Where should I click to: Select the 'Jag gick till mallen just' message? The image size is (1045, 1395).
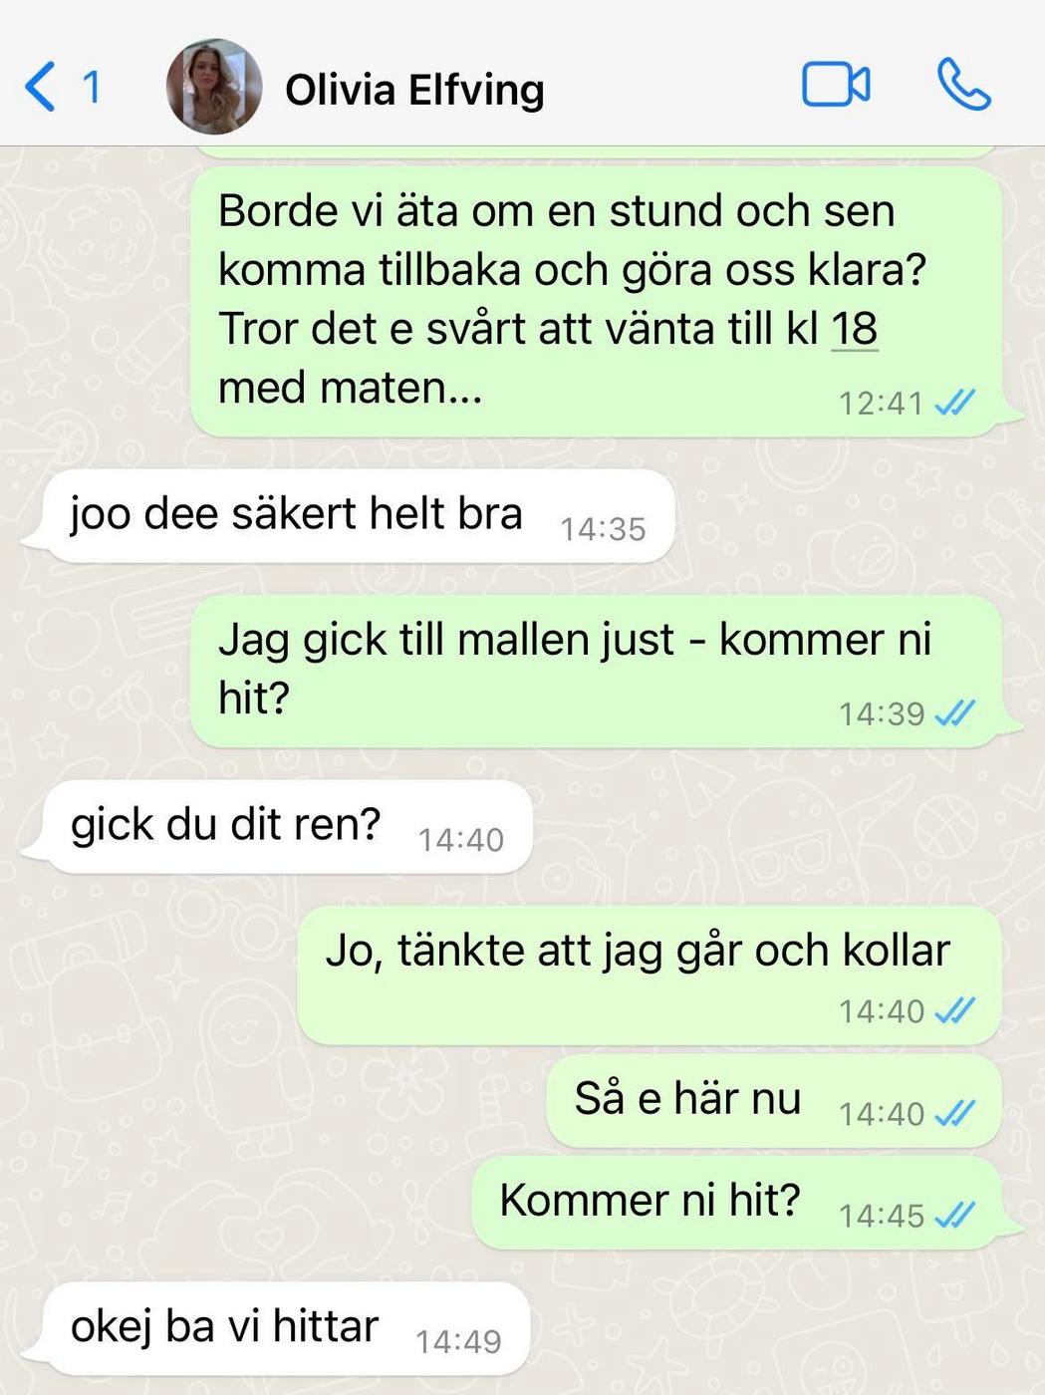point(596,671)
